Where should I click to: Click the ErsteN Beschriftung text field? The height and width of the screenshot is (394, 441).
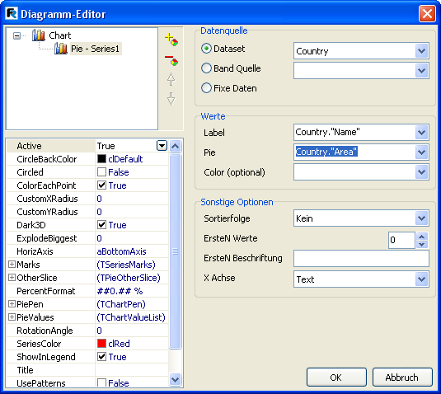coord(361,258)
